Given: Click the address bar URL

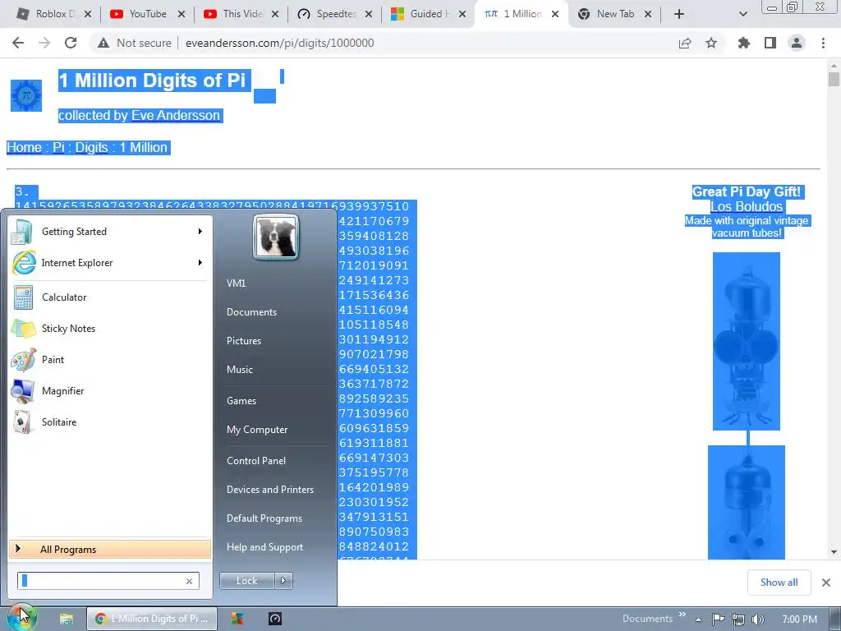Looking at the screenshot, I should coord(279,43).
